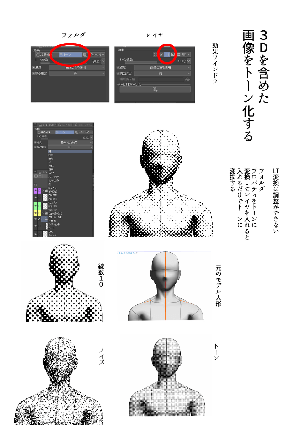Click レイヤーカラー button in middle dropdown panel
Screen dimensions: 301x425
click(x=83, y=132)
